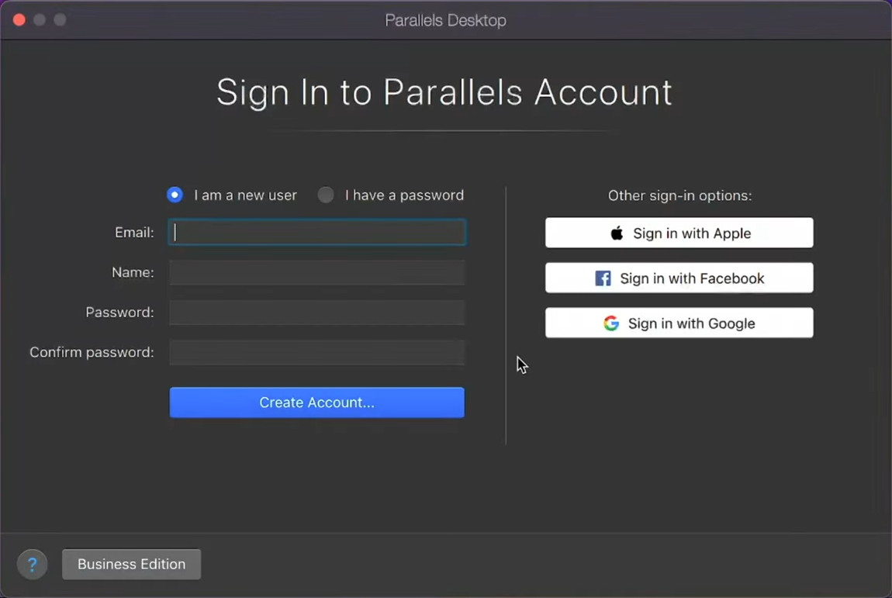
Task: Choose Sign in with Google
Action: pos(679,323)
